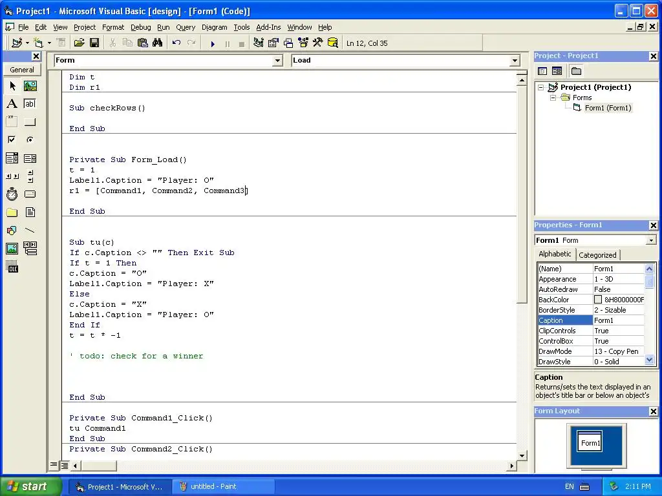
Task: Select Form1 (Form1) in the project tree
Action: (x=608, y=108)
